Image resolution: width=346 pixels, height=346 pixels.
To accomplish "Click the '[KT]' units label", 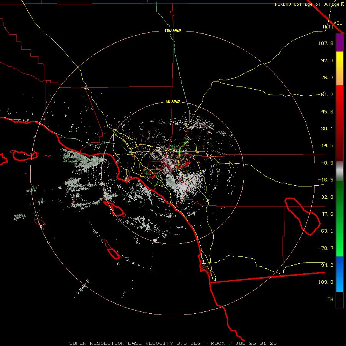I will click(328, 27).
